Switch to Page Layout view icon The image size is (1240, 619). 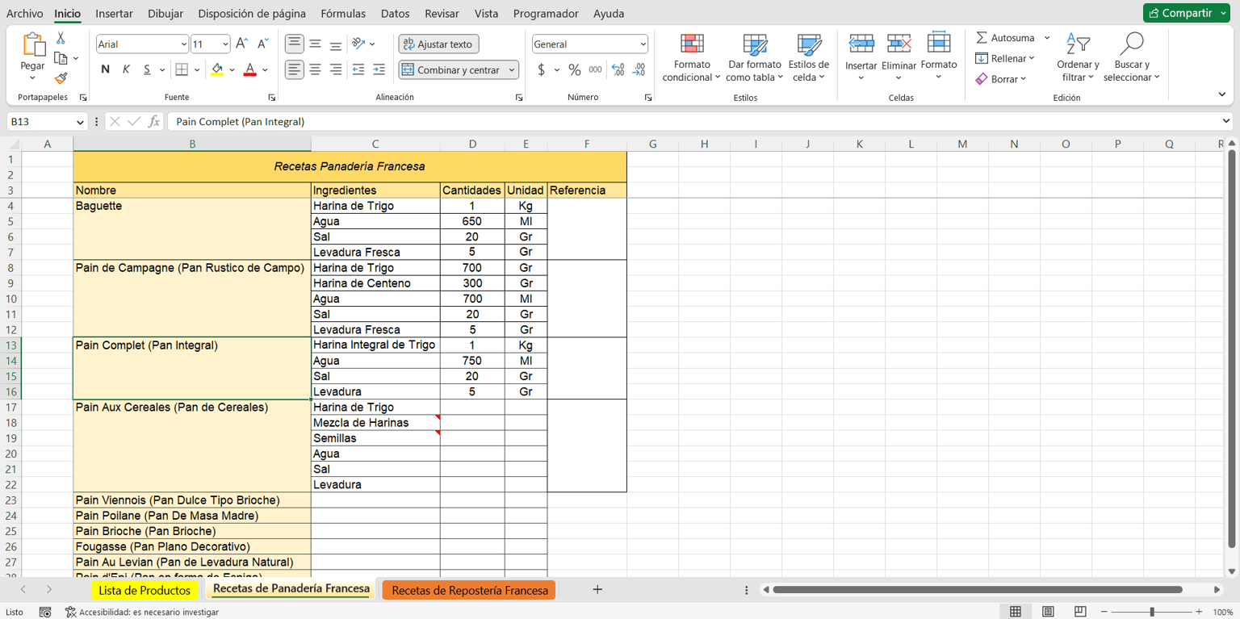click(1048, 612)
